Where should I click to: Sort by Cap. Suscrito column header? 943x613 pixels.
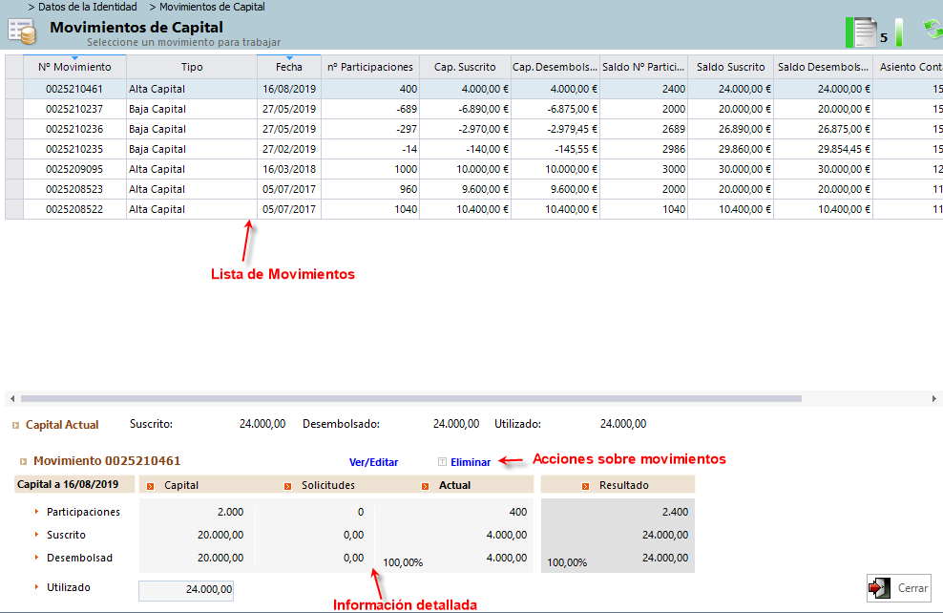click(465, 67)
